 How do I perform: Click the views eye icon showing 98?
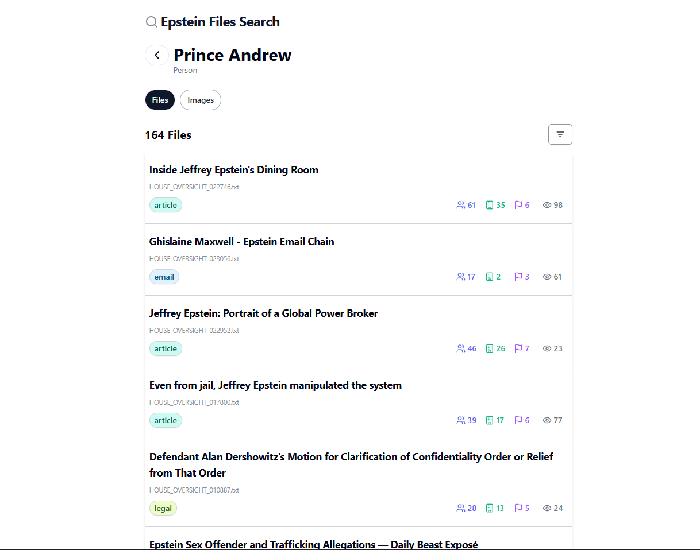(547, 204)
